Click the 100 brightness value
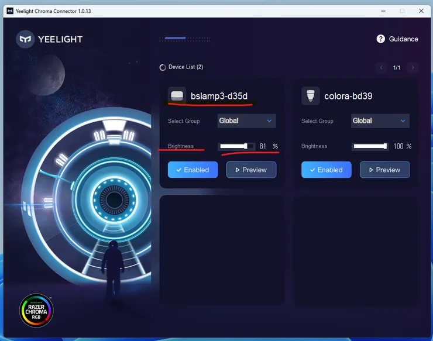 398,146
